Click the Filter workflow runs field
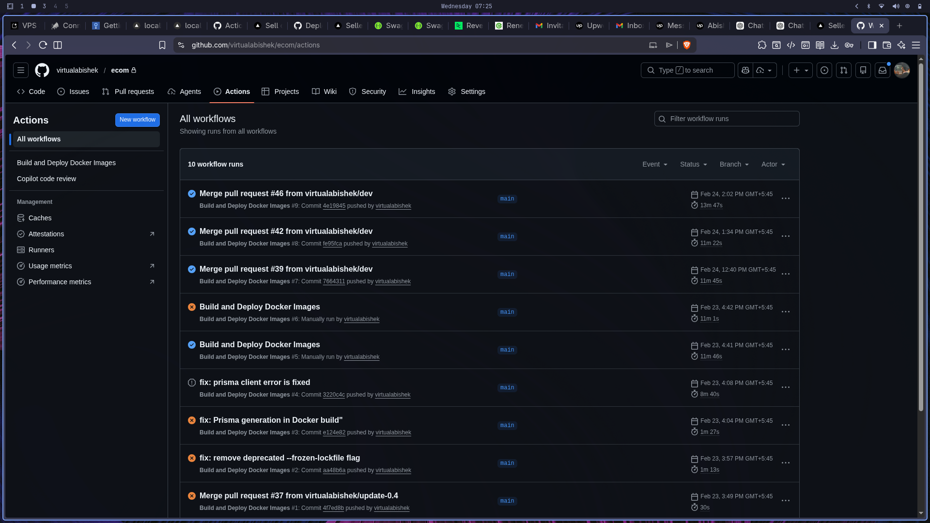The height and width of the screenshot is (523, 930). click(726, 119)
